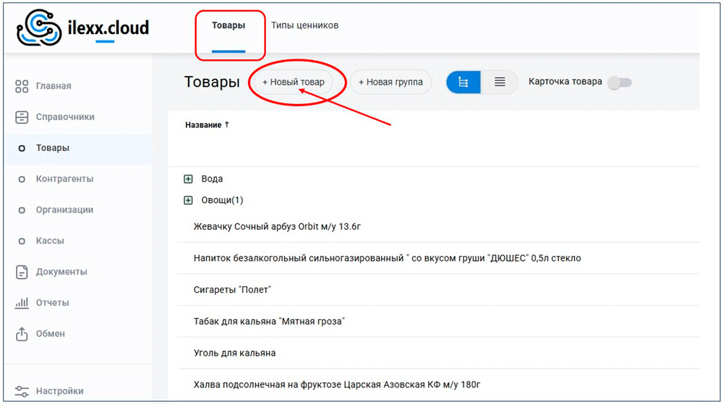Toggle the Карточка товара switch
This screenshot has width=723, height=404.
pyautogui.click(x=619, y=82)
